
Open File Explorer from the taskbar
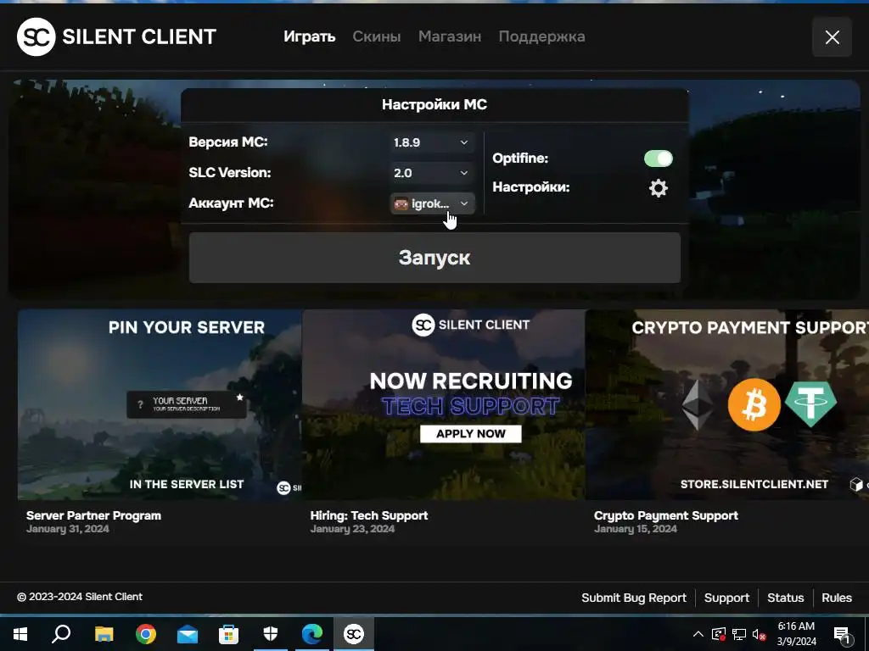pos(104,634)
